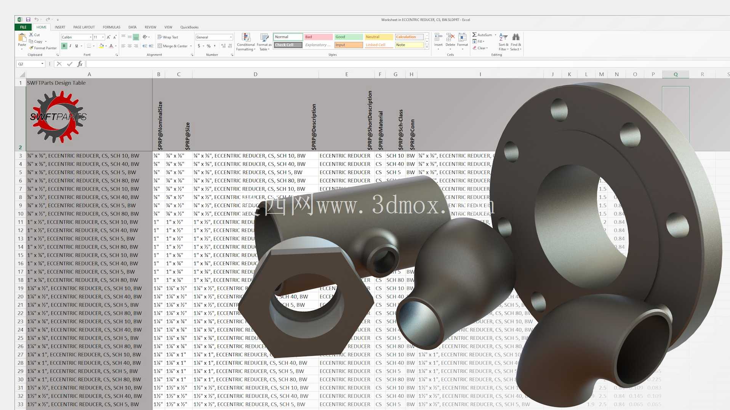Select all cells with corner button
730x410 pixels.
pos(22,74)
